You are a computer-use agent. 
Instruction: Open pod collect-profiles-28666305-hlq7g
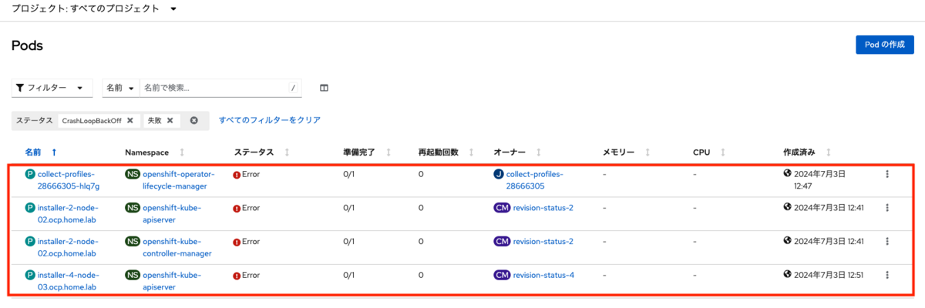(68, 180)
